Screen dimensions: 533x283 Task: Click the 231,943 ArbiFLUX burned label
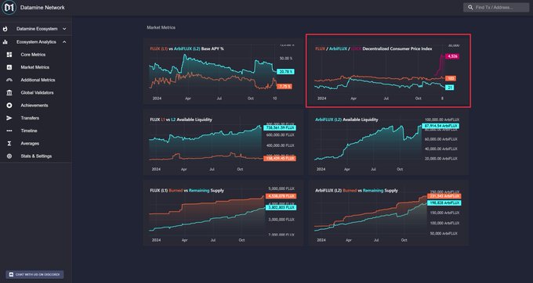pyautogui.click(x=444, y=196)
